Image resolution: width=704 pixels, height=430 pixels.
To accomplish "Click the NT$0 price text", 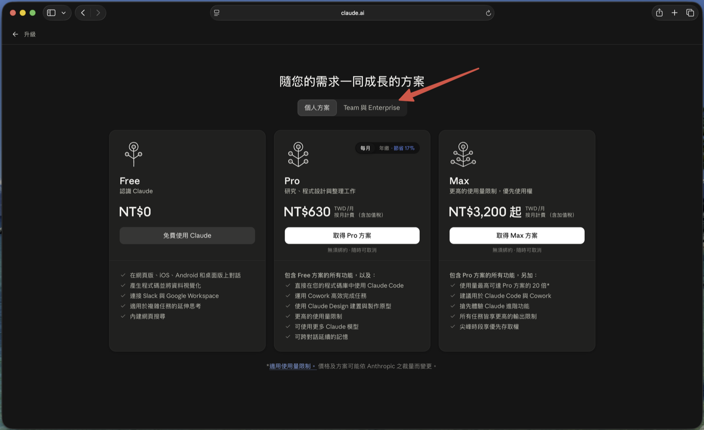I will click(x=135, y=211).
